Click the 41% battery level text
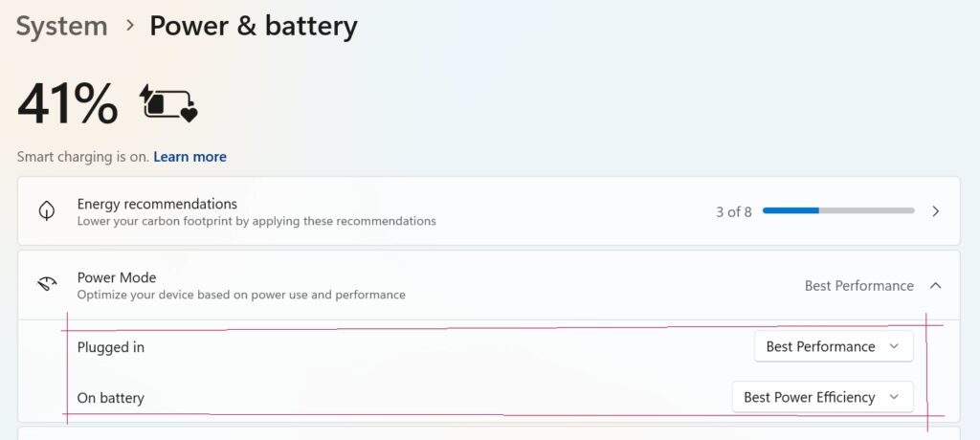The height and width of the screenshot is (440, 980). (67, 102)
